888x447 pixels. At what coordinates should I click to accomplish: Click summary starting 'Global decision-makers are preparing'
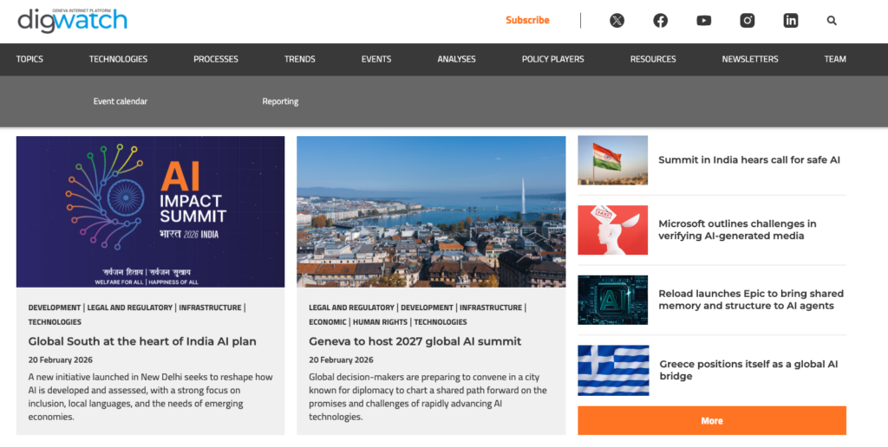click(x=428, y=397)
